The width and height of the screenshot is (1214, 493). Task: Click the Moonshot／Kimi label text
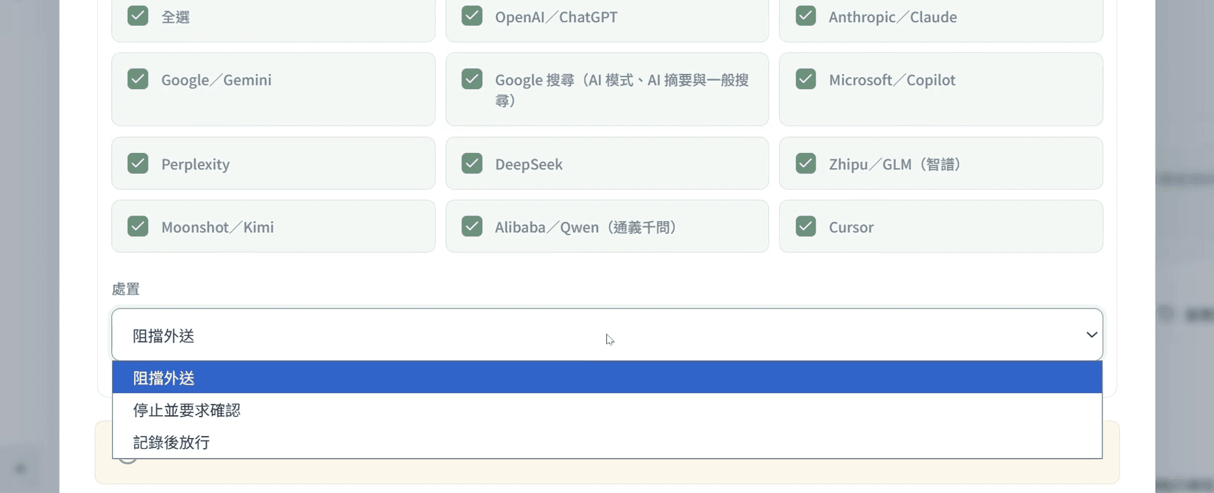click(218, 228)
